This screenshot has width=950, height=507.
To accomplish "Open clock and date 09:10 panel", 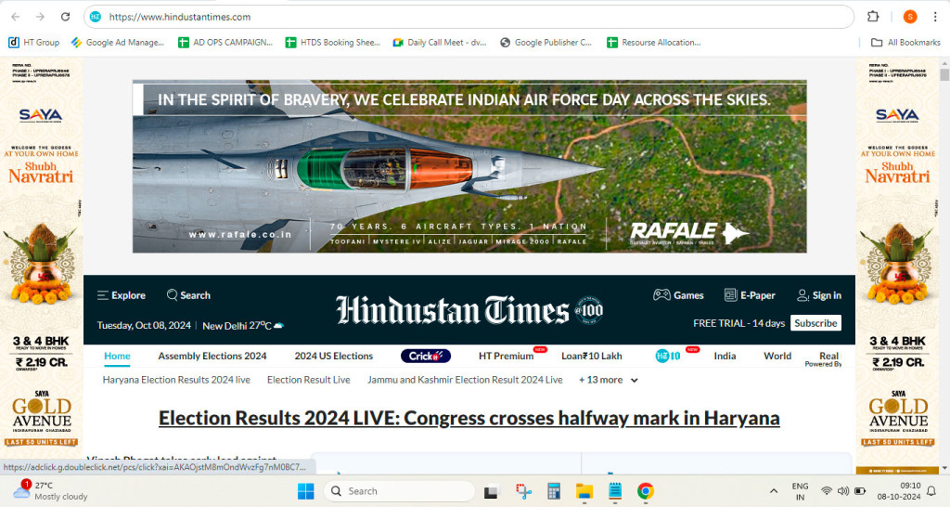I will [898, 491].
